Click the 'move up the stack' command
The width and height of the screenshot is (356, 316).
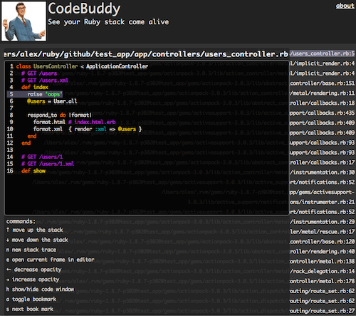[x=35, y=230]
